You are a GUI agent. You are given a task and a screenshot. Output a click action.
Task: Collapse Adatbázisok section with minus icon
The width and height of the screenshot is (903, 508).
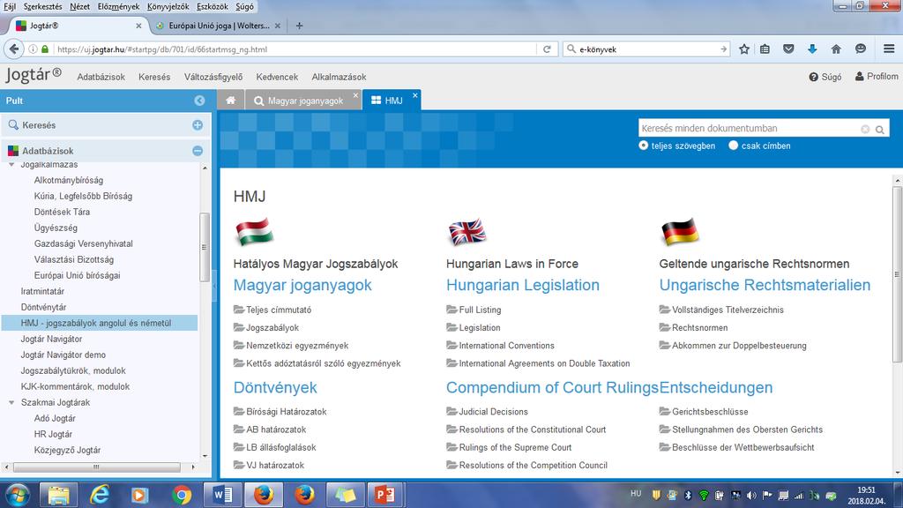tap(198, 151)
